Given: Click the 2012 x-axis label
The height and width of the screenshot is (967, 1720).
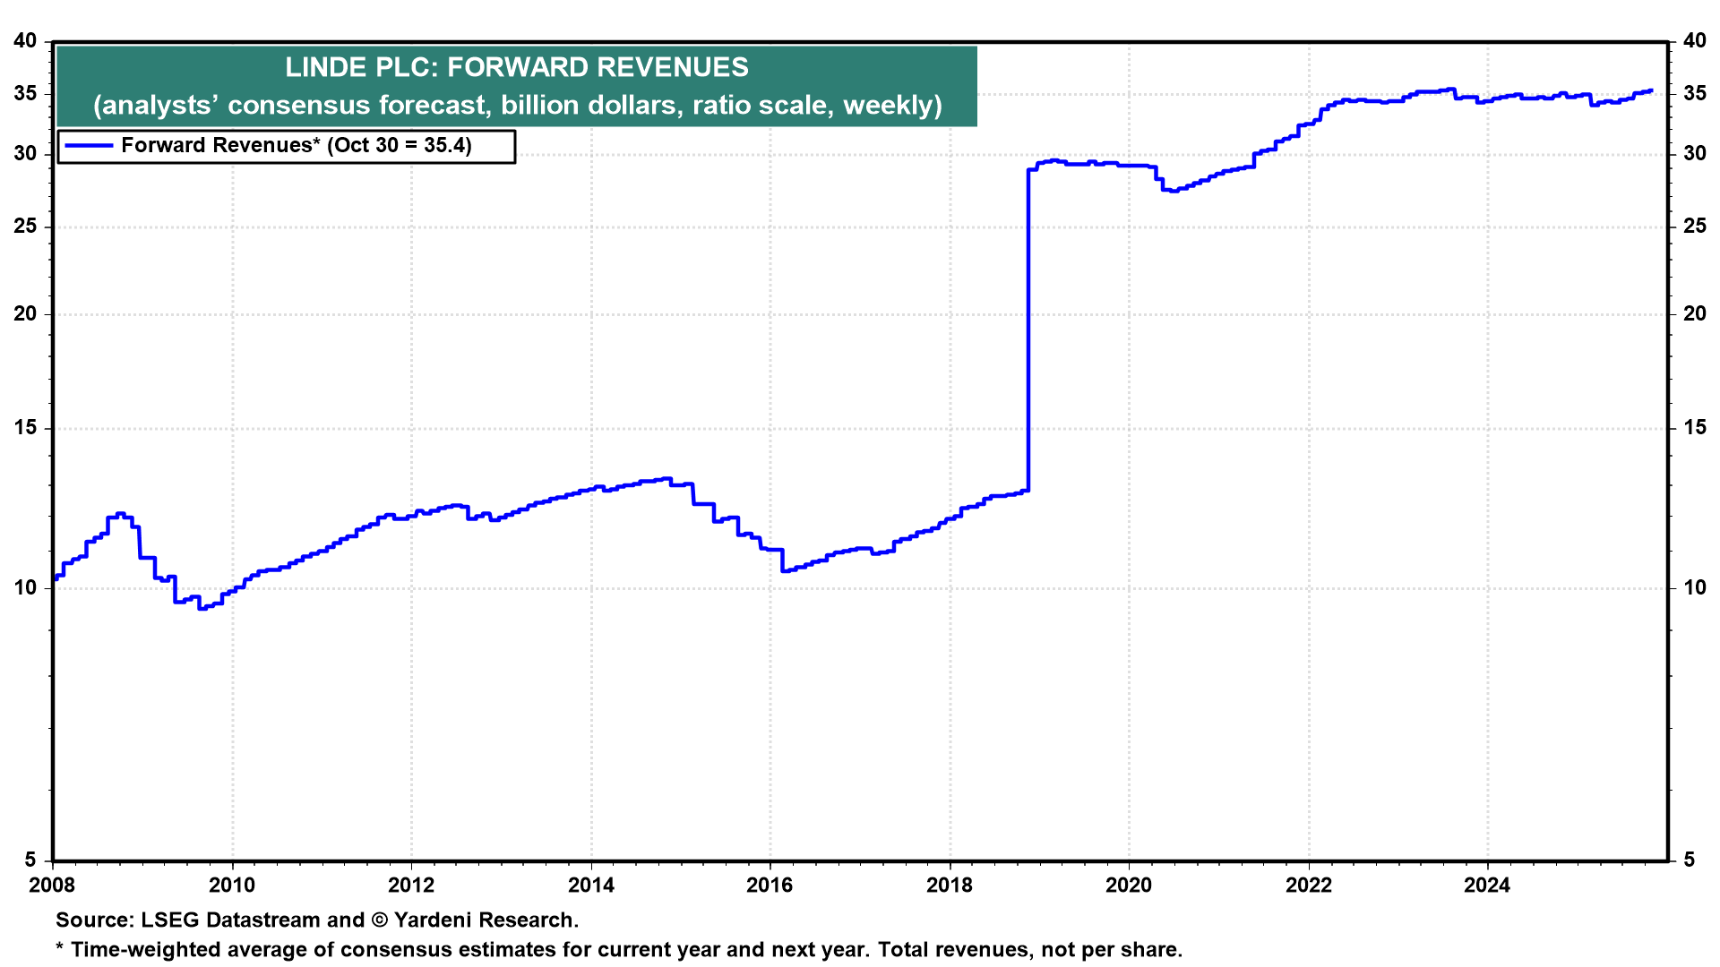Looking at the screenshot, I should [411, 886].
